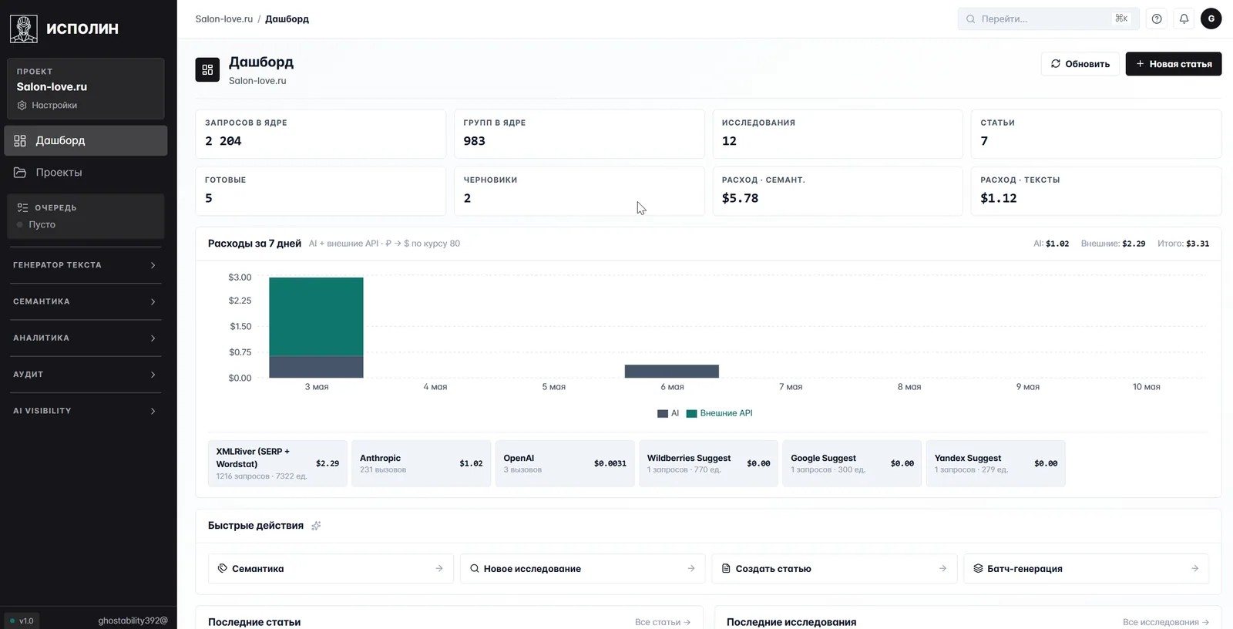
Task: Click the help question mark icon
Action: click(1157, 18)
